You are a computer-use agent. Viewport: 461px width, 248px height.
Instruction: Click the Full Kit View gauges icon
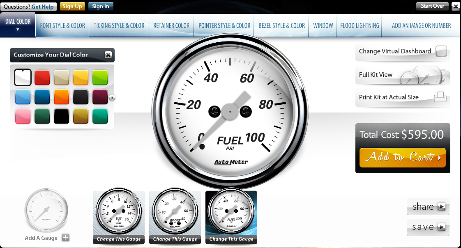click(x=425, y=75)
